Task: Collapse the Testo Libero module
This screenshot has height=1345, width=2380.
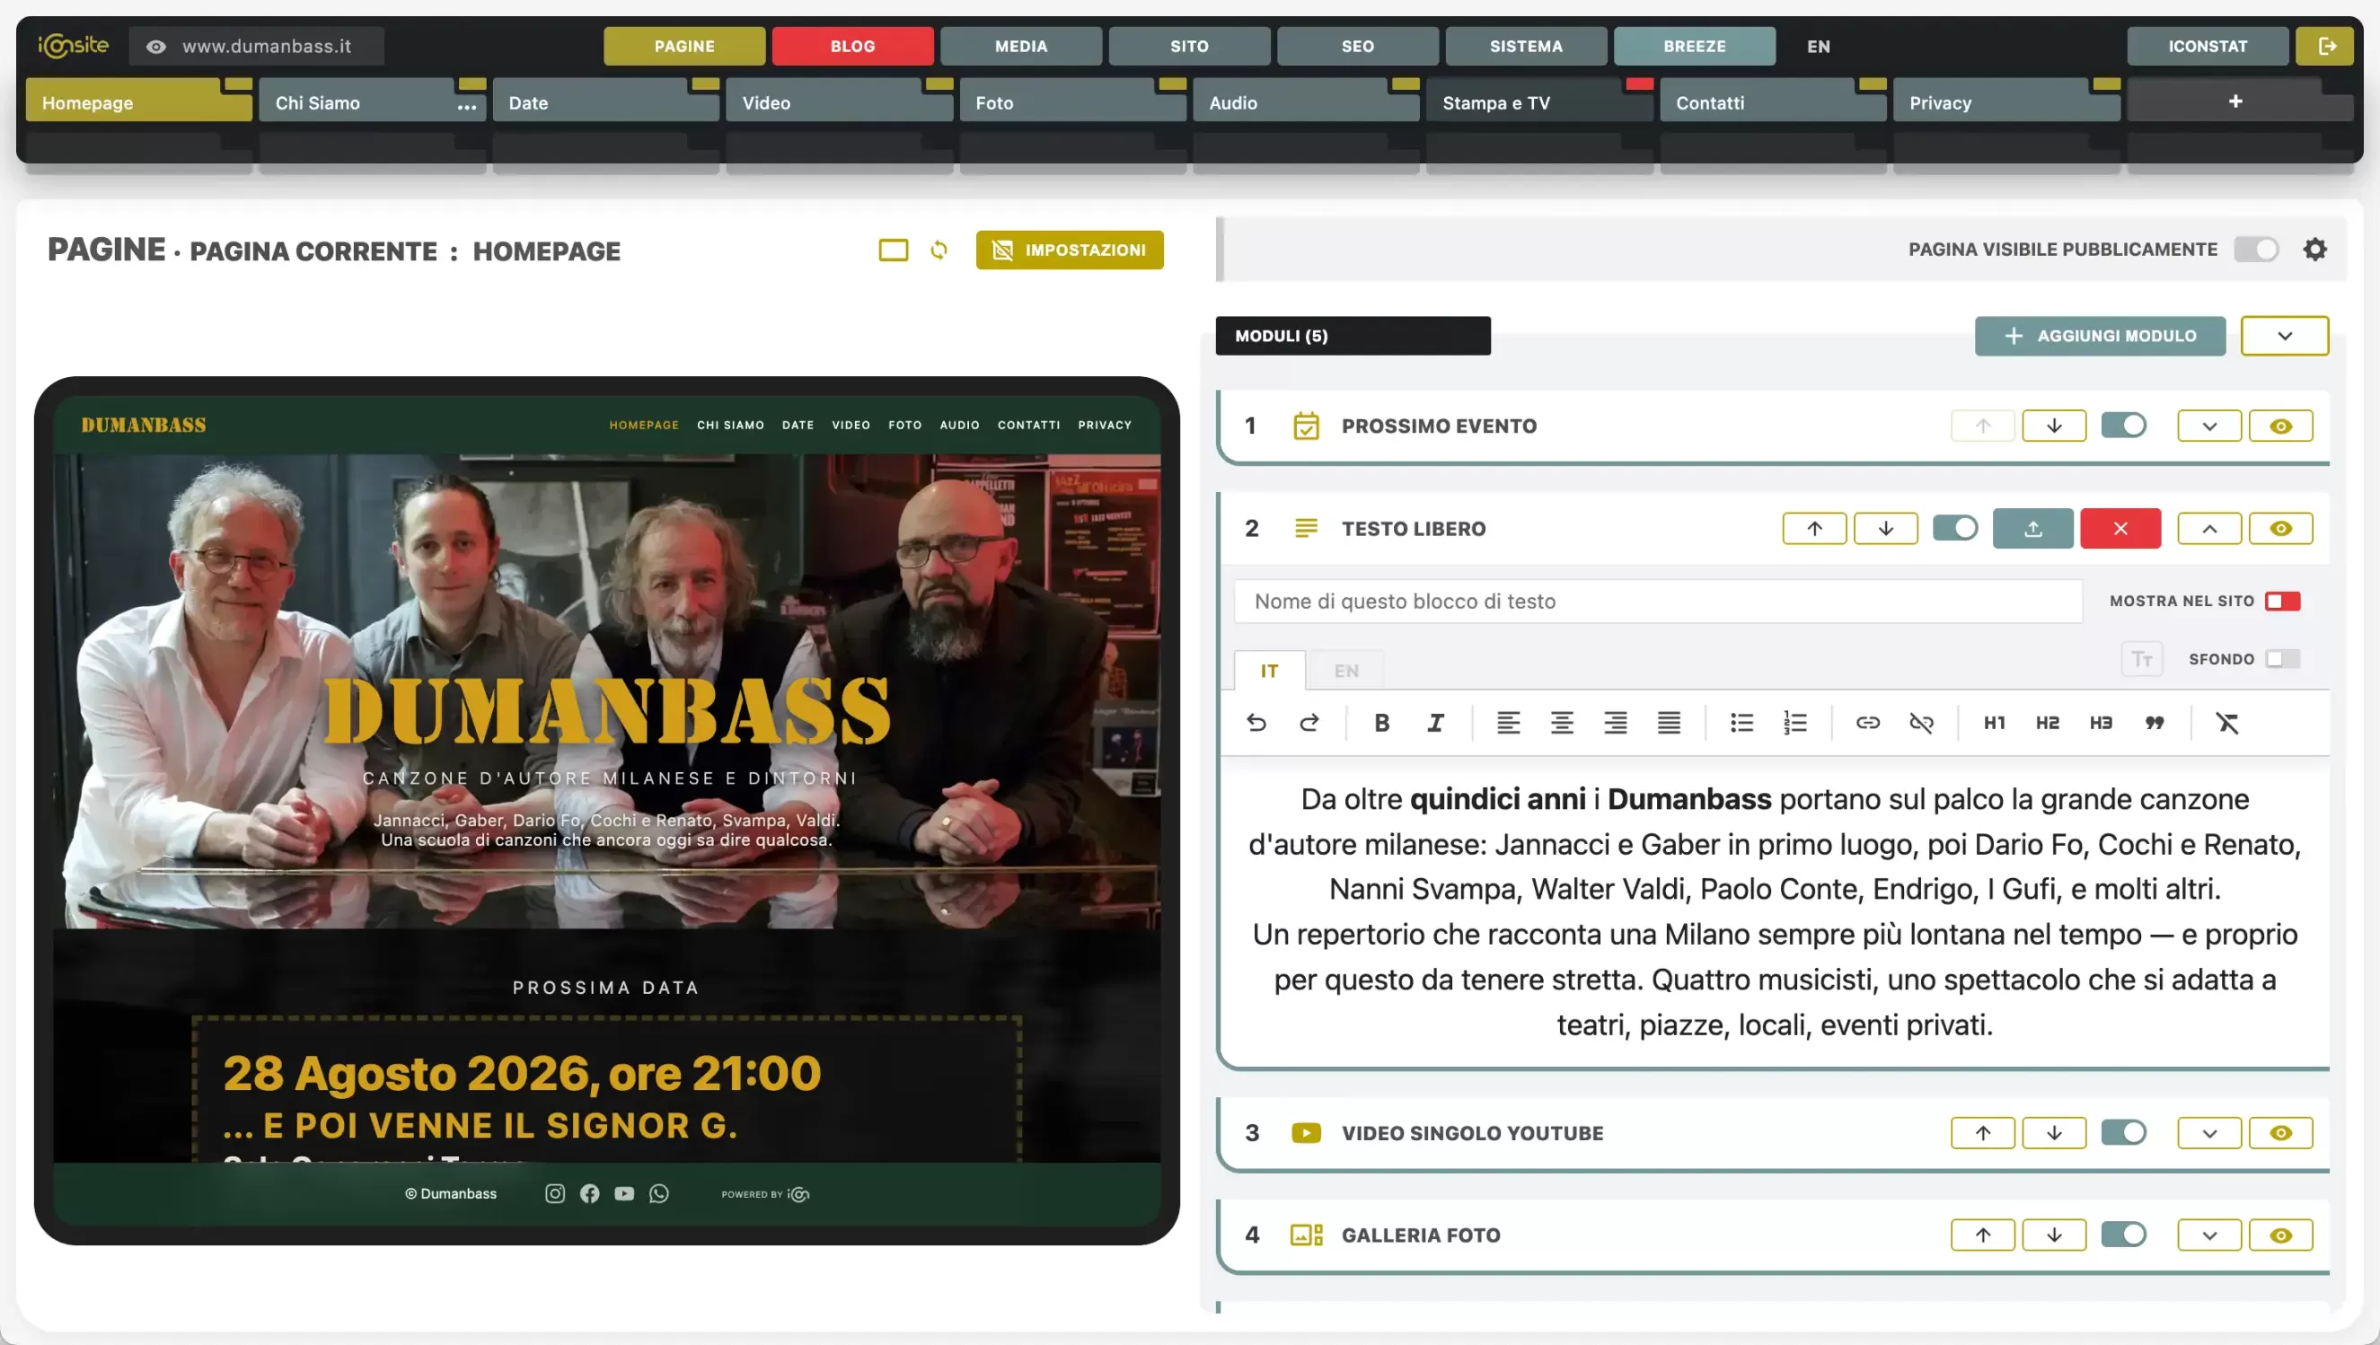Action: [x=2209, y=528]
